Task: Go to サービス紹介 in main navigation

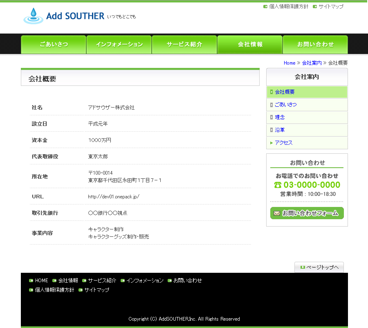Action: [x=184, y=45]
